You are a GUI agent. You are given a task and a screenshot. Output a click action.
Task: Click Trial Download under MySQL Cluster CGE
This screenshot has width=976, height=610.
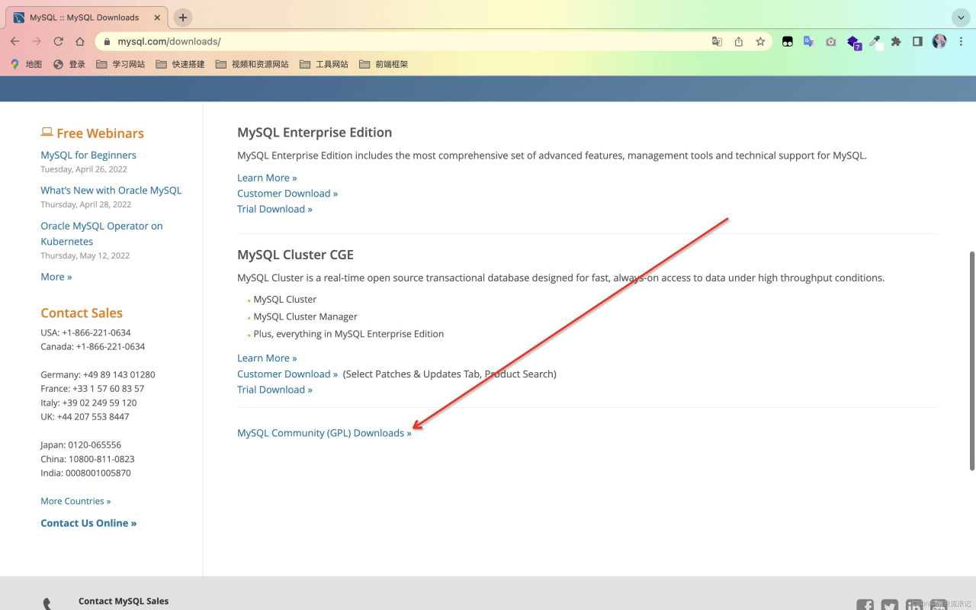click(274, 390)
